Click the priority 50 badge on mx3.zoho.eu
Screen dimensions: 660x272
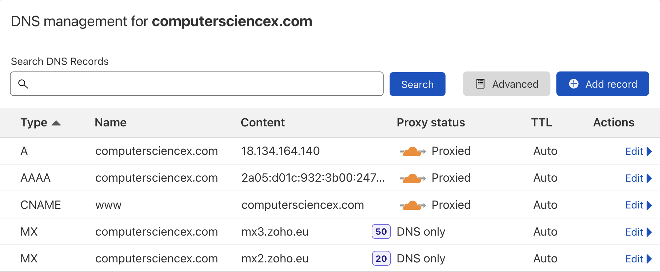(x=381, y=232)
